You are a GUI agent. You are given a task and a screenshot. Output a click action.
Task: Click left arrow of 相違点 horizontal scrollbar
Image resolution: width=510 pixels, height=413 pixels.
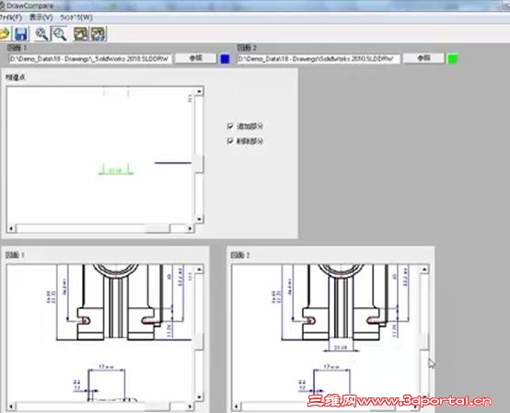(x=11, y=228)
